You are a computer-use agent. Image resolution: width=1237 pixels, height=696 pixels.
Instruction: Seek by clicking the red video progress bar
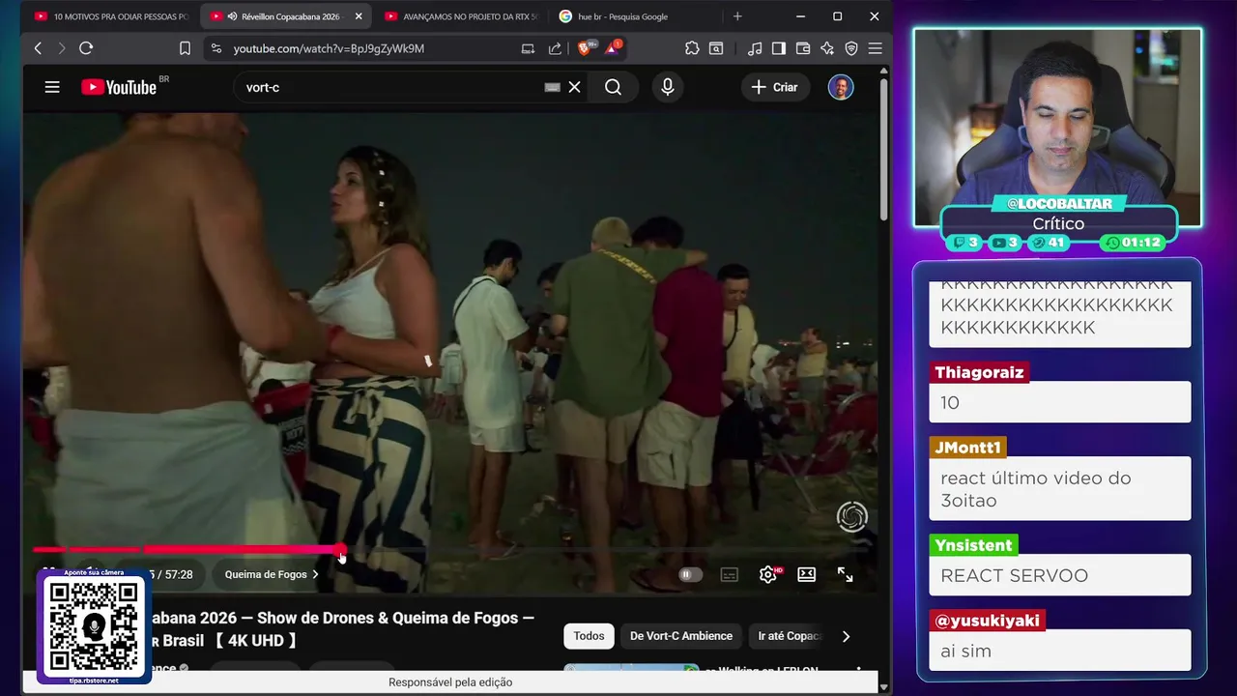[187, 550]
